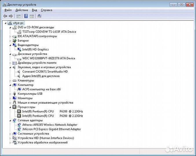Select second Intel(R) Pentium(R) CPU P6200 entry
Screen dimensions: 196x156
[52, 116]
